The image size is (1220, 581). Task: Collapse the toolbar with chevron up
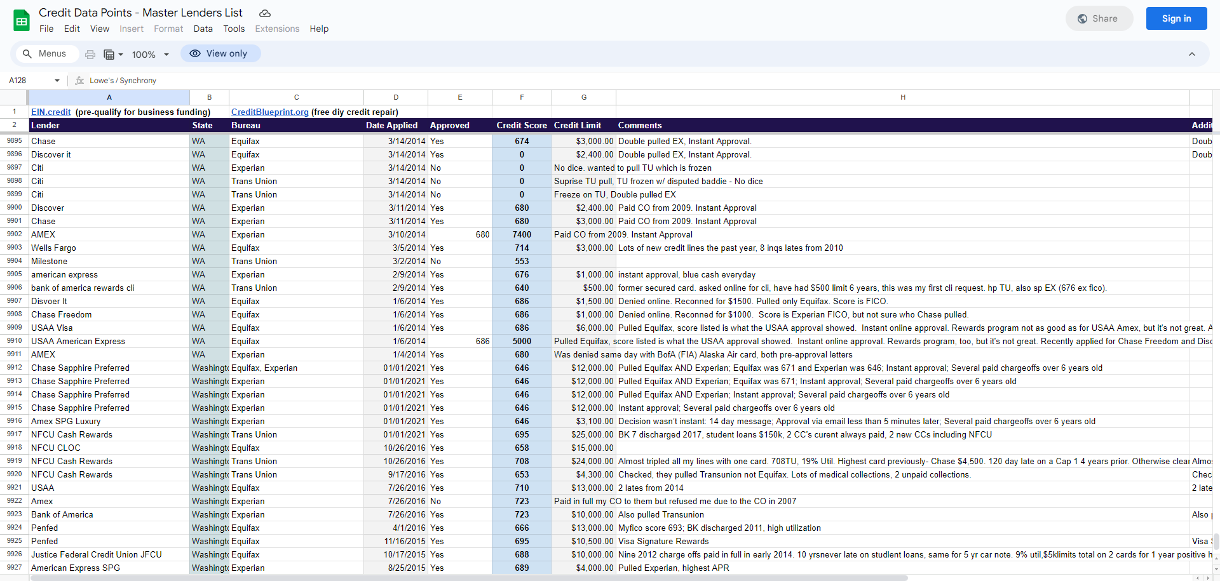(x=1192, y=54)
